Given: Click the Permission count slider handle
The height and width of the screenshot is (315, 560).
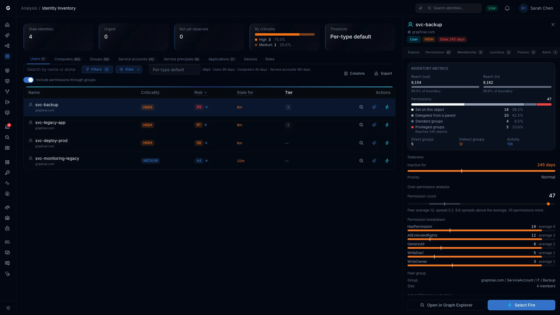Looking at the screenshot, I should coord(548,204).
